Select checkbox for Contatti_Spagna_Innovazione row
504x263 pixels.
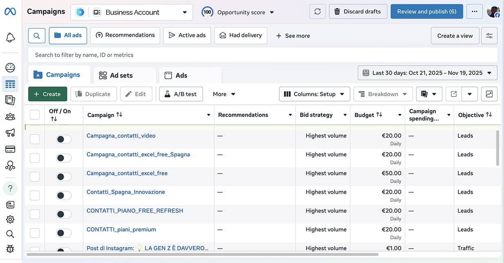[35, 196]
